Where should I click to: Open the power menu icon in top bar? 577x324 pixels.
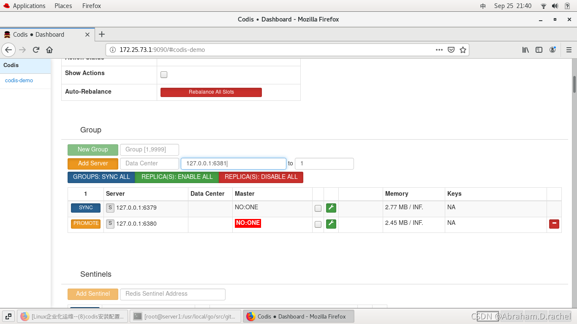click(x=567, y=6)
